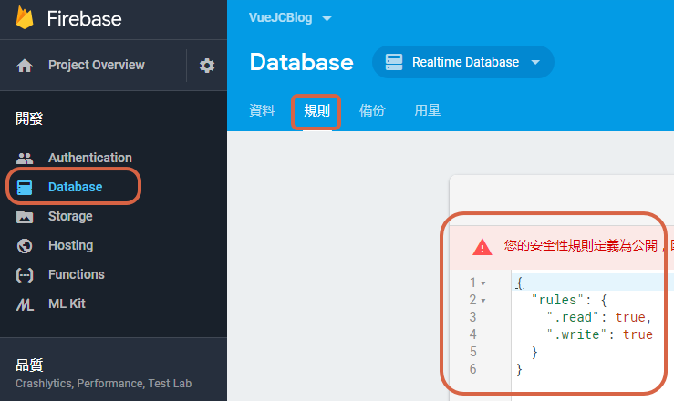Viewport: 674px width, 401px height.
Task: Click the 開發 section heading
Action: [29, 118]
